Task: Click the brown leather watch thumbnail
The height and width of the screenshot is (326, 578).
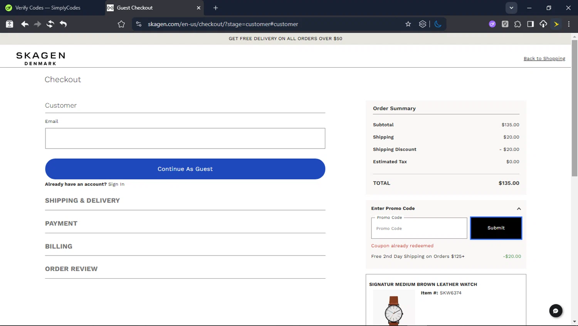Action: click(394, 308)
